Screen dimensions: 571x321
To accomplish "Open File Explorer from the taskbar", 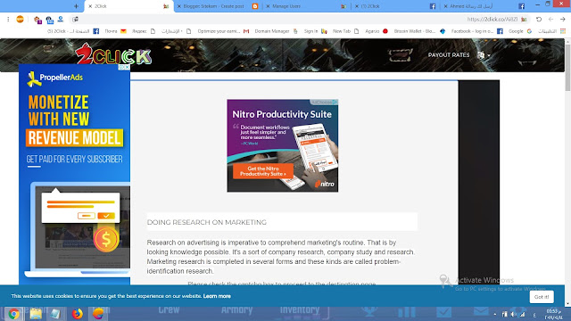I will click(36, 313).
